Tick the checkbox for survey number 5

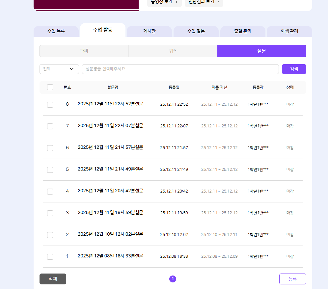pos(50,170)
